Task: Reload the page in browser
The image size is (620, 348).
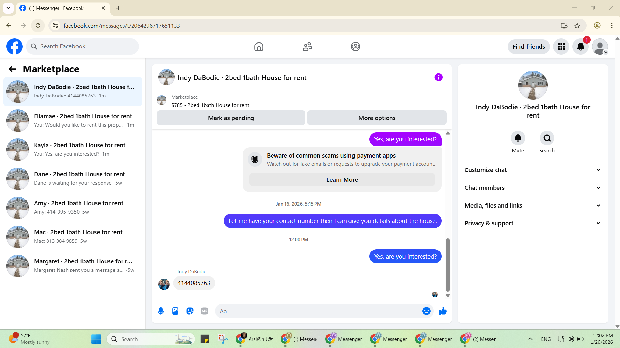Action: pos(38,26)
